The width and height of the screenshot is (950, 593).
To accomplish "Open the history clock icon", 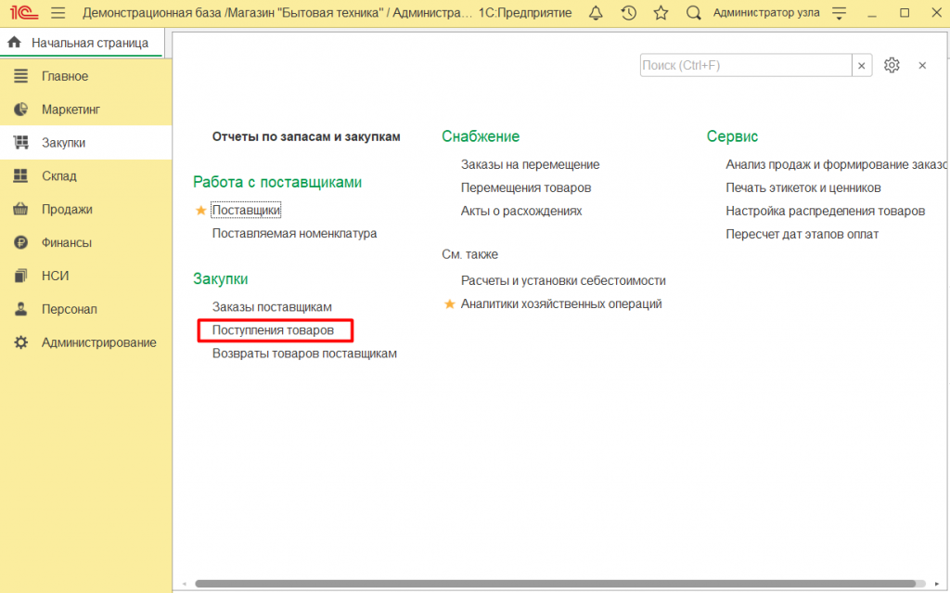I will [x=629, y=12].
